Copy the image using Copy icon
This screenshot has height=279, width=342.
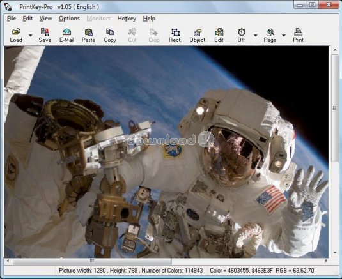(x=110, y=35)
